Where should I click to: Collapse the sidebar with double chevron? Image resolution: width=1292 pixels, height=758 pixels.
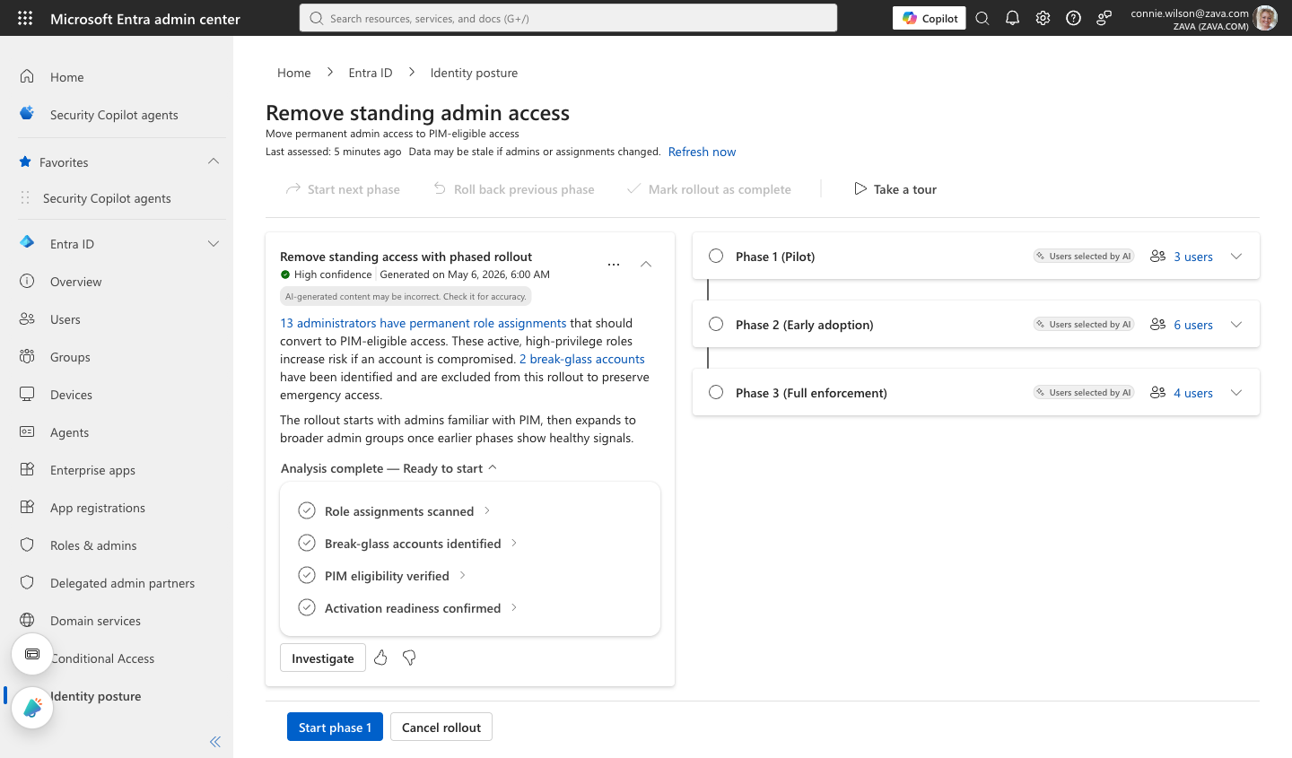click(215, 741)
